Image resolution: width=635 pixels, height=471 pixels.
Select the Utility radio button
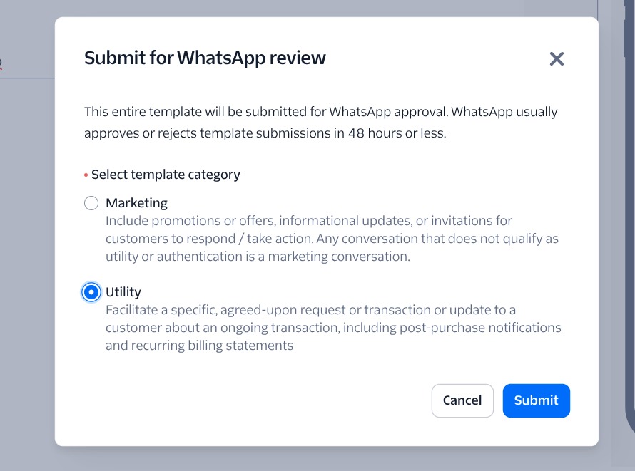(x=91, y=292)
